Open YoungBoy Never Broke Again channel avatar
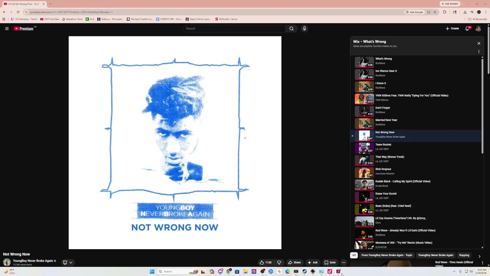Image resolution: width=490 pixels, height=276 pixels. click(x=7, y=262)
